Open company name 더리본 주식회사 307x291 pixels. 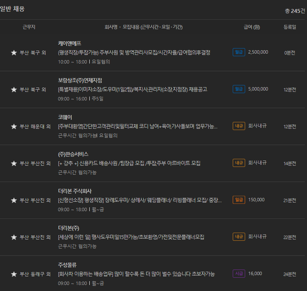[x=75, y=191]
